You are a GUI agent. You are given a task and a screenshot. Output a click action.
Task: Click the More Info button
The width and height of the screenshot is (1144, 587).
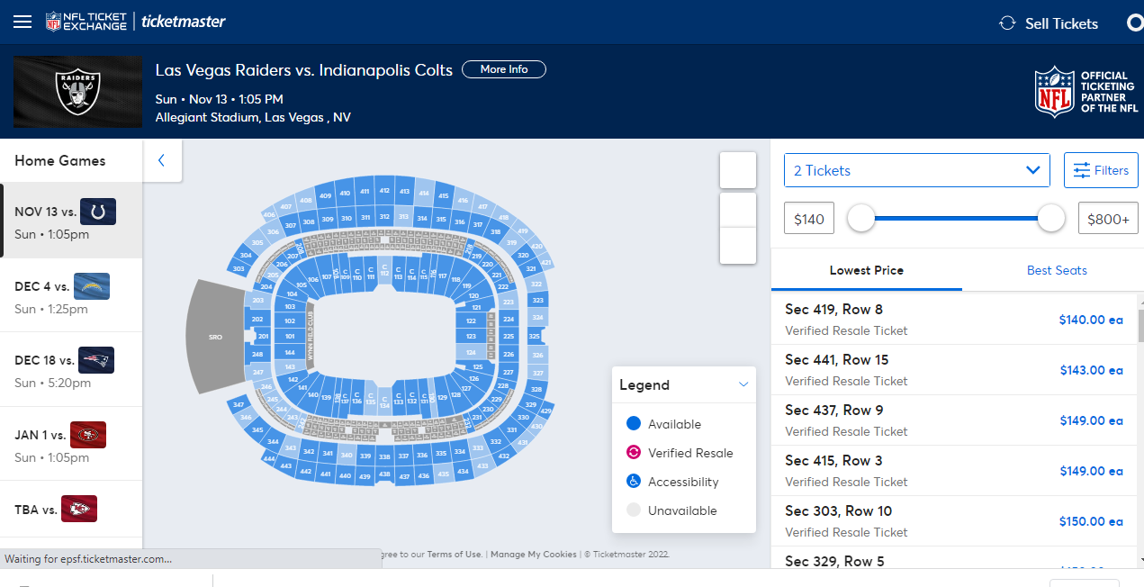coord(503,69)
